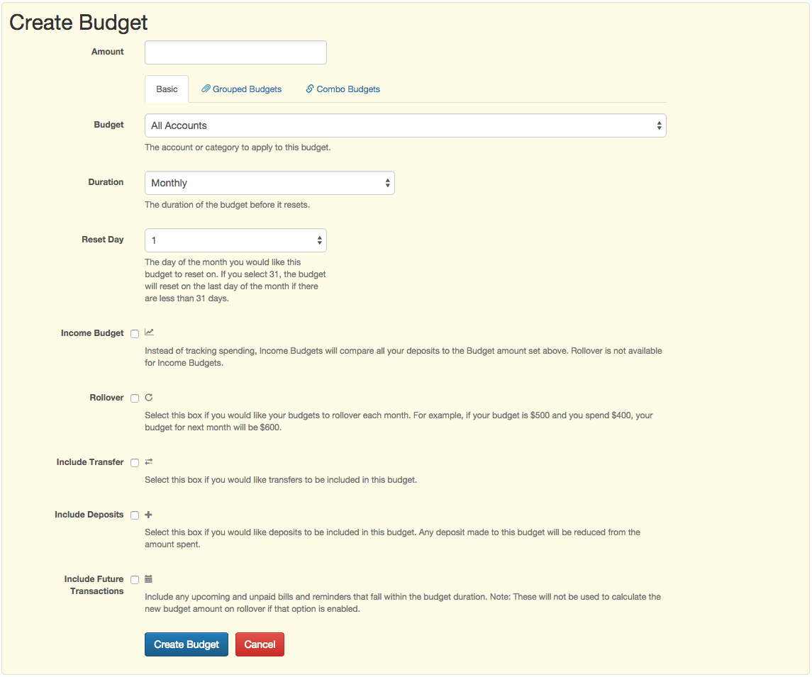Click the link icon on Combo Budgets
The image size is (812, 677).
(310, 89)
